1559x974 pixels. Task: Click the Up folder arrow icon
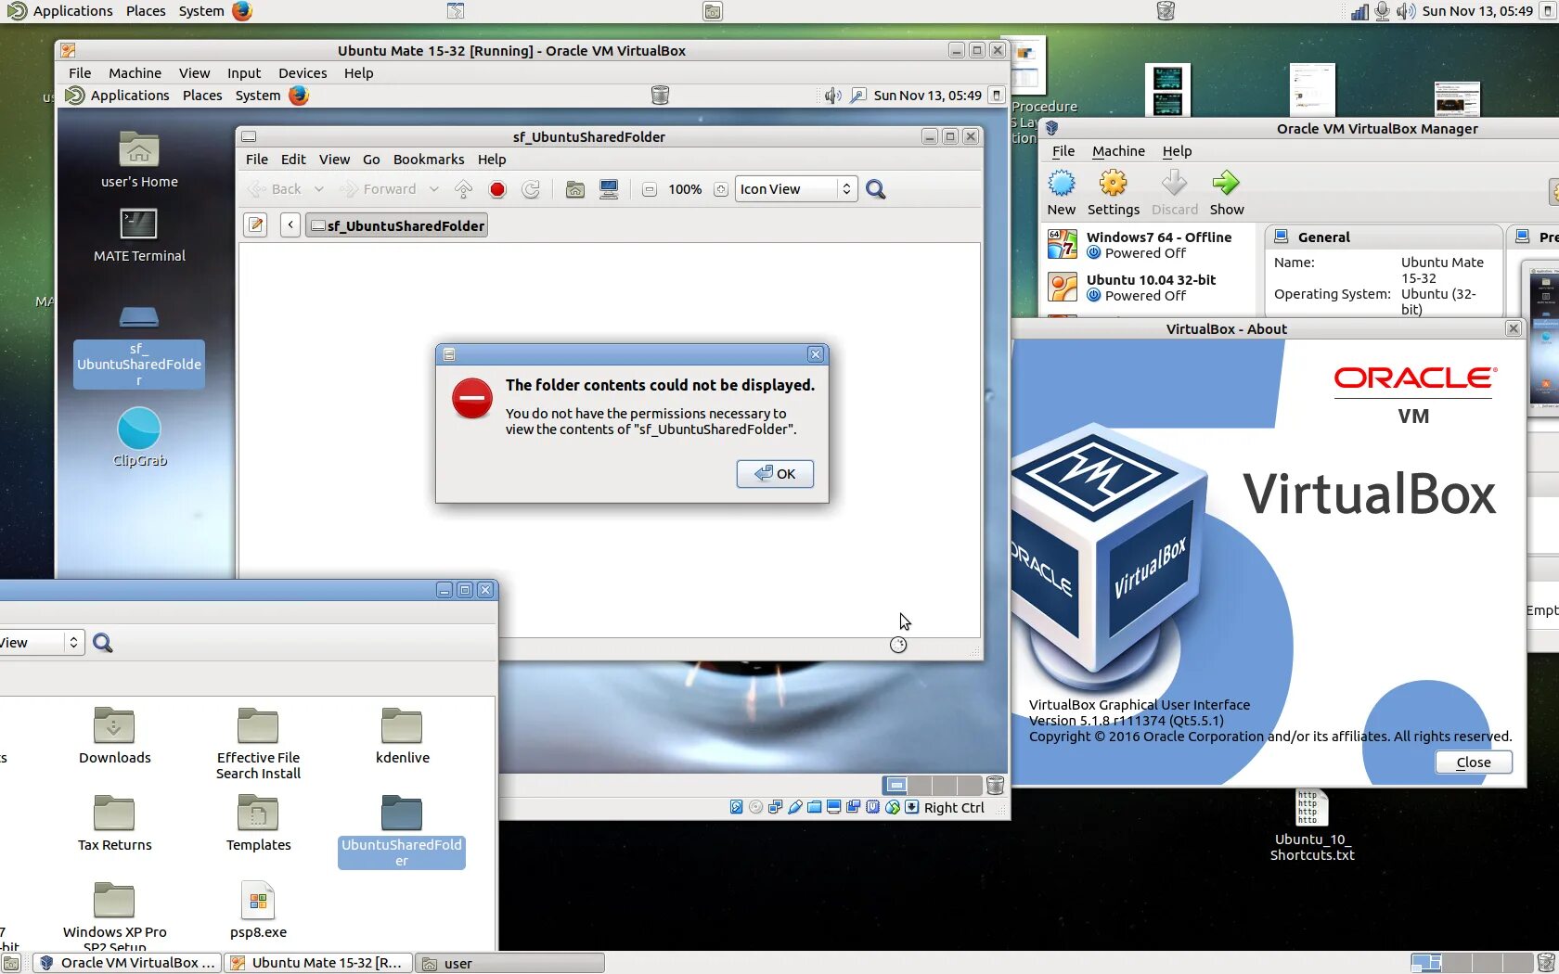tap(464, 189)
